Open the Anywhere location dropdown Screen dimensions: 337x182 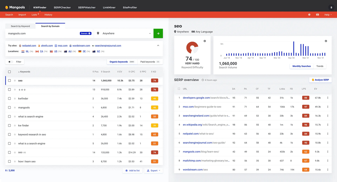pyautogui.click(x=124, y=33)
